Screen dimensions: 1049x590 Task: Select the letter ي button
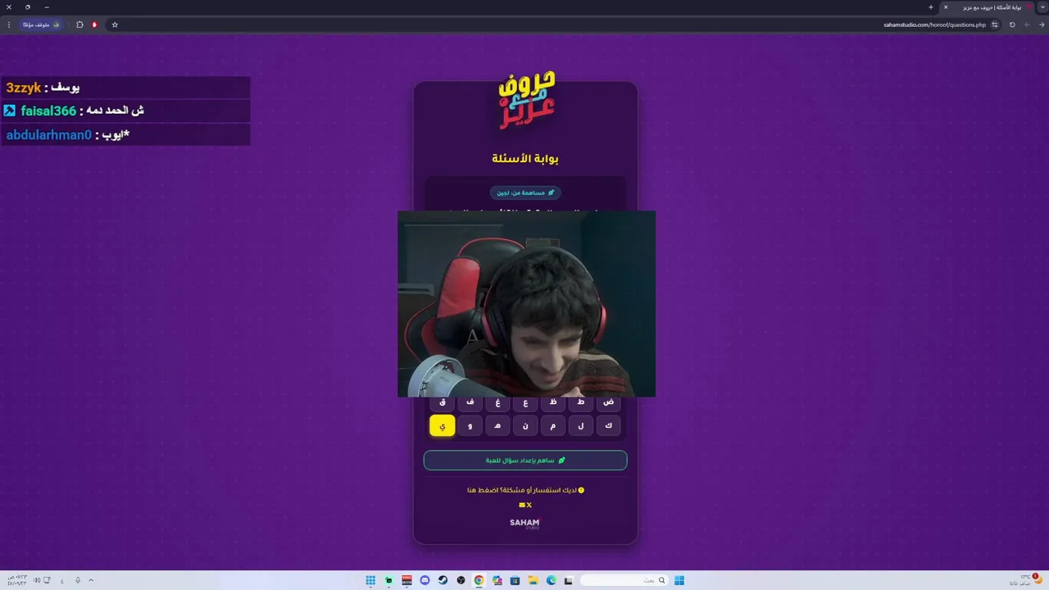point(443,425)
